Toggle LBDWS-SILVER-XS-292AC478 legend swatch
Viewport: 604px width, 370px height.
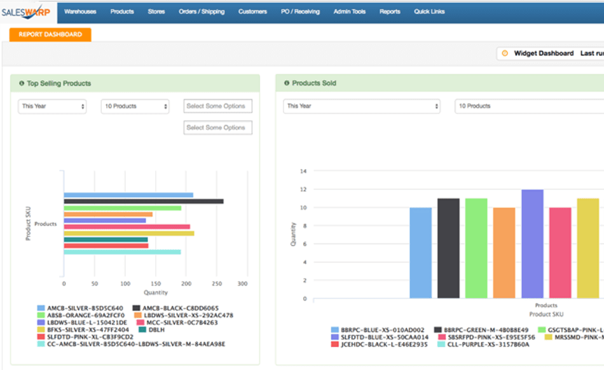(x=138, y=315)
